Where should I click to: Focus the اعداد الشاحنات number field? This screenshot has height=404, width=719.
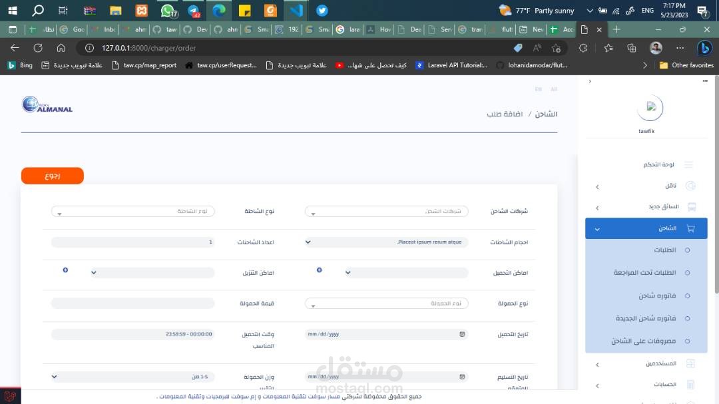coord(132,242)
